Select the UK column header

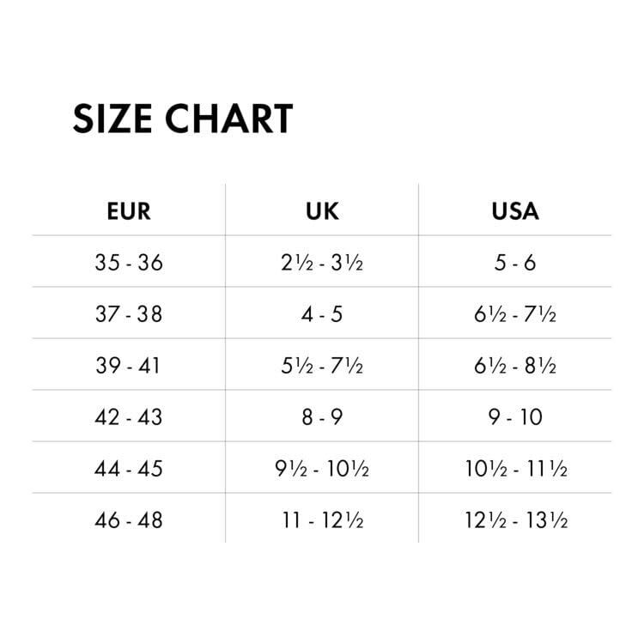[322, 210]
